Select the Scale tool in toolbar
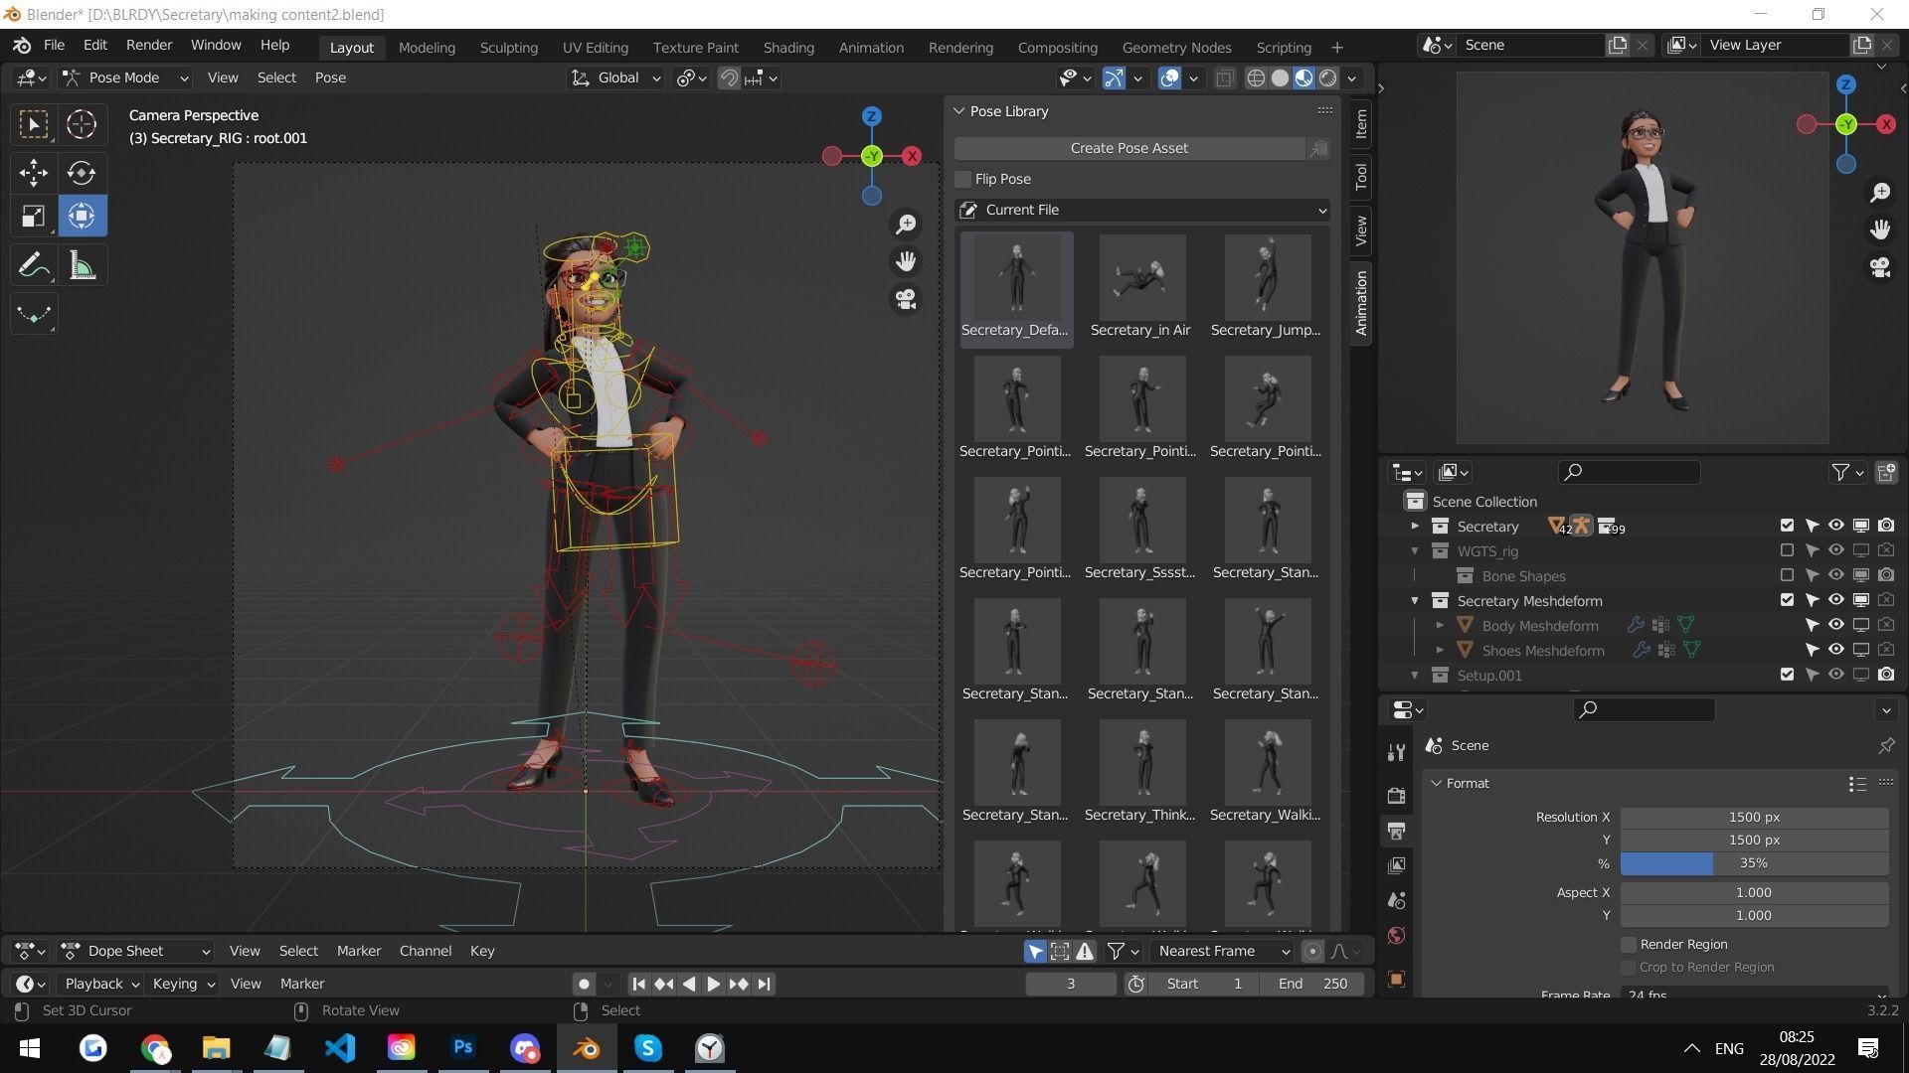 click(33, 217)
